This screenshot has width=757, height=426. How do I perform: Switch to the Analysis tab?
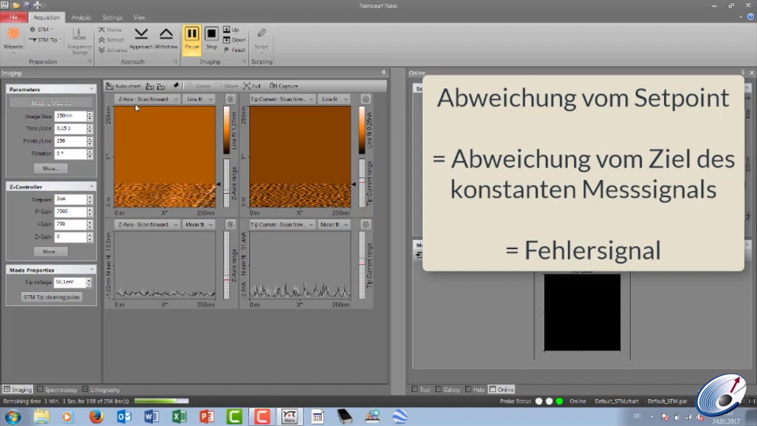[81, 17]
